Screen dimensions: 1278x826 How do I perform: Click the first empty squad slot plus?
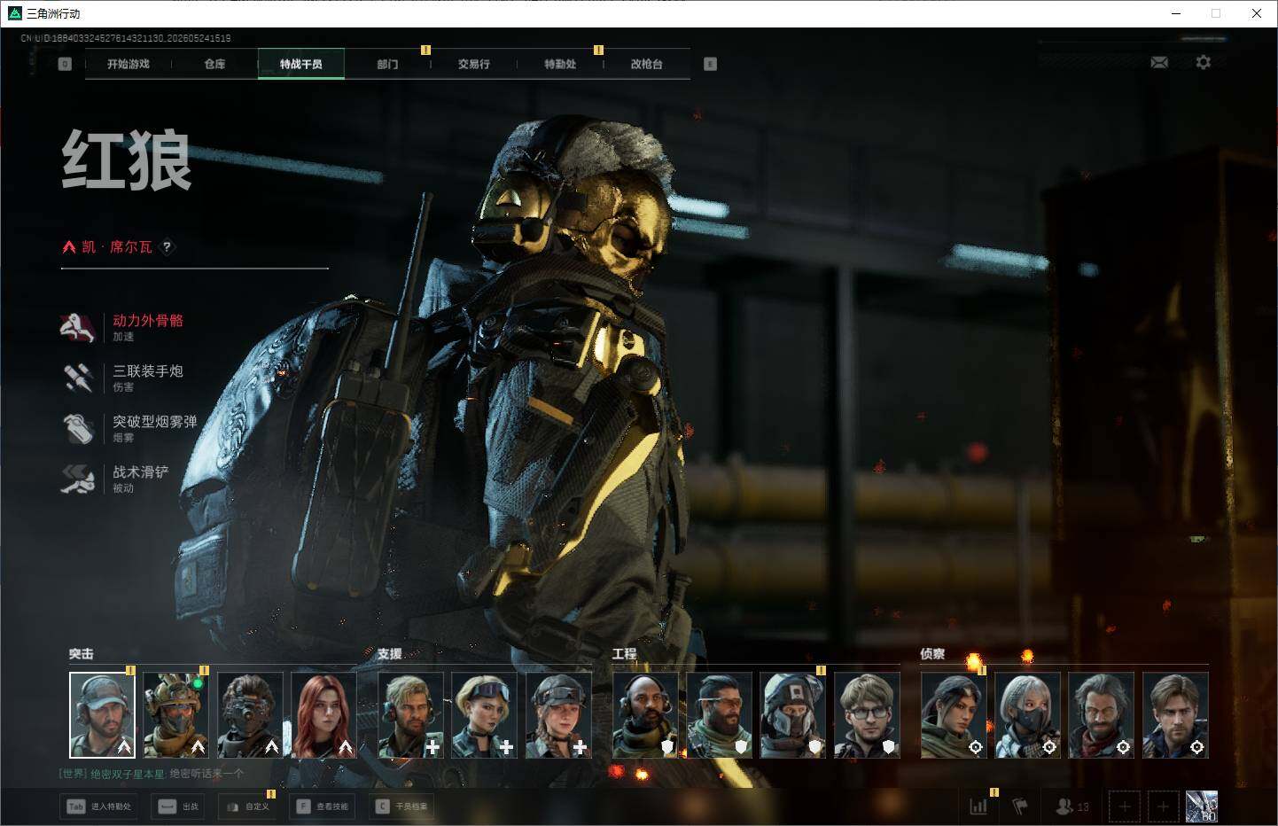(x=1125, y=807)
